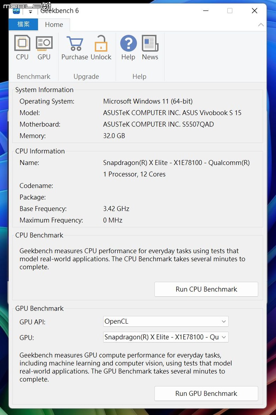
Task: Open the quick access toolbar dropdown arrow
Action: coord(30,12)
